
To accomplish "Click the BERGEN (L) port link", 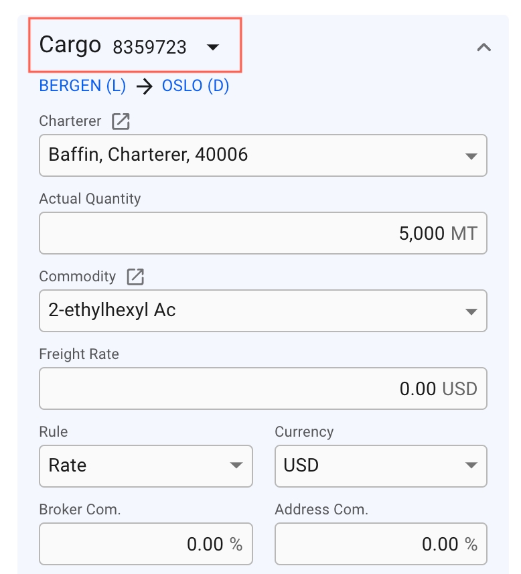I will tap(82, 86).
